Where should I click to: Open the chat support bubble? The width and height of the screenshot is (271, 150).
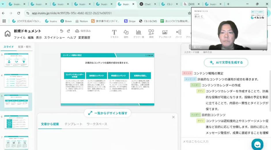click(257, 144)
